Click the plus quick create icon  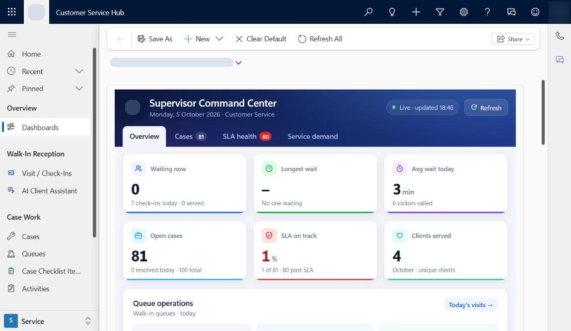tap(416, 12)
